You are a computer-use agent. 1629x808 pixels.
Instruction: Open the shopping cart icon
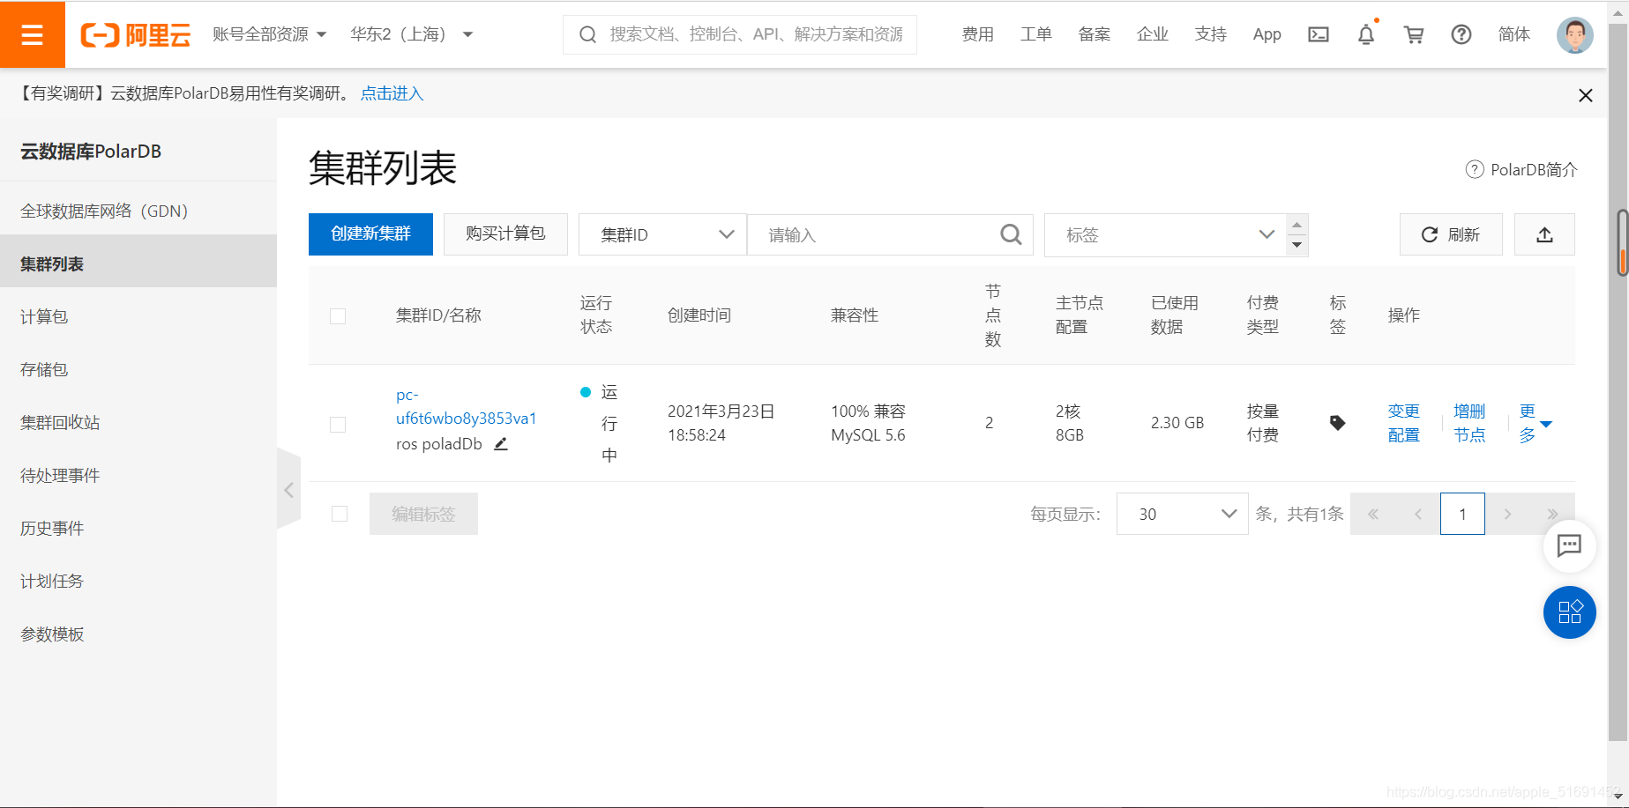pyautogui.click(x=1414, y=34)
